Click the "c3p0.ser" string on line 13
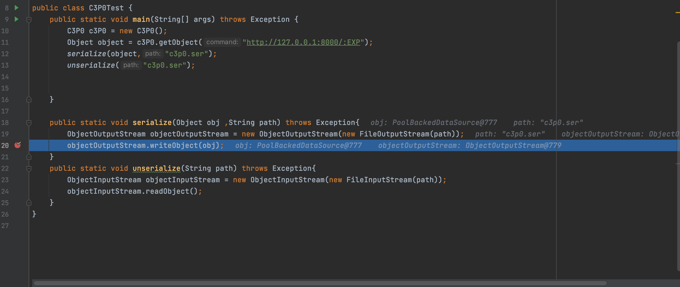 tap(165, 65)
